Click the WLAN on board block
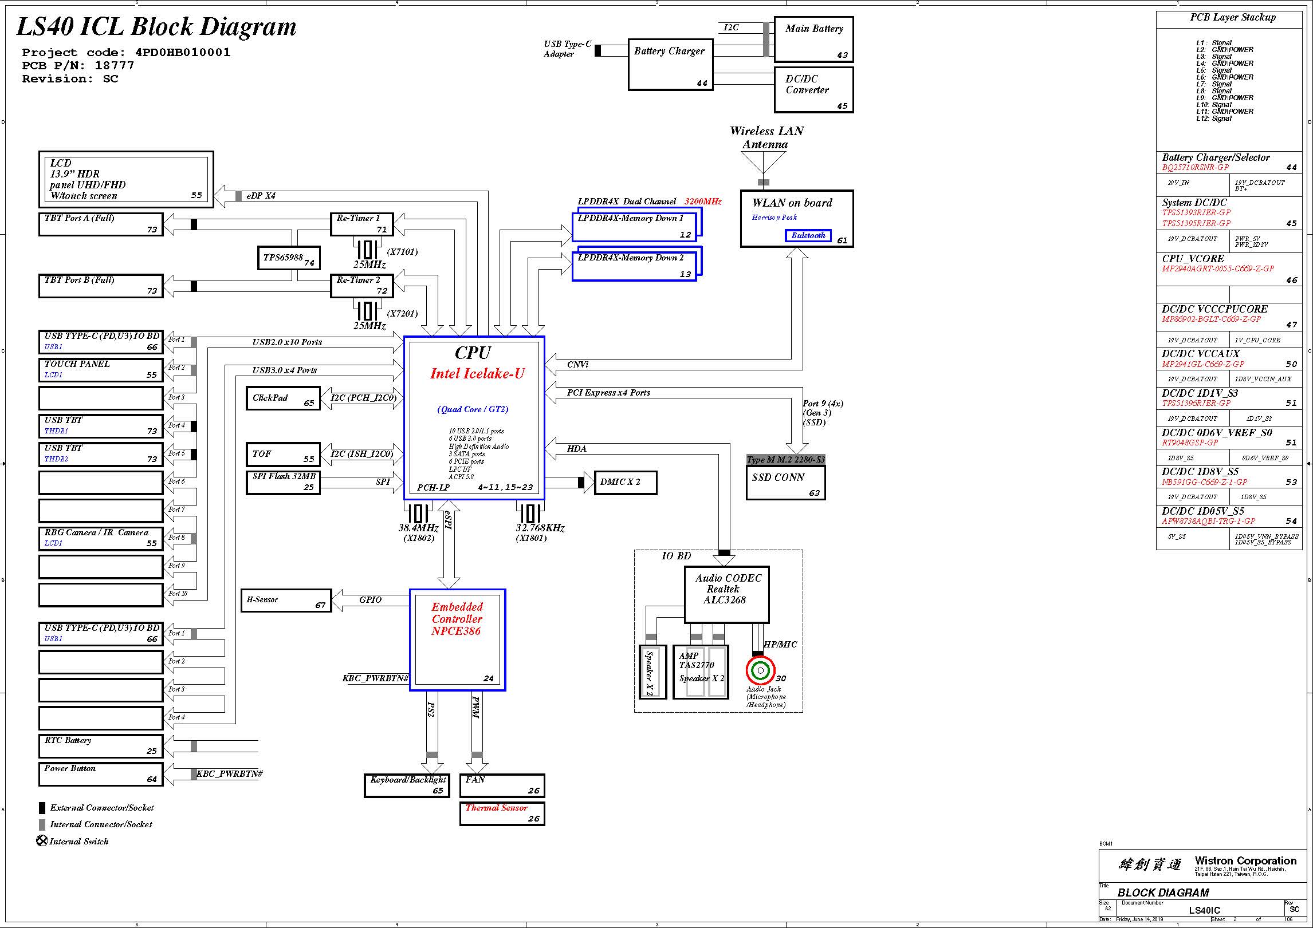Image resolution: width=1313 pixels, height=928 pixels. click(x=797, y=219)
